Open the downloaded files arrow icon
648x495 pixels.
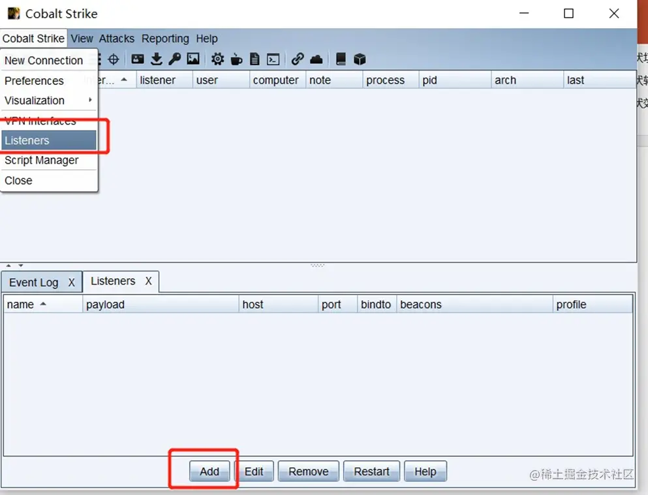tap(156, 59)
